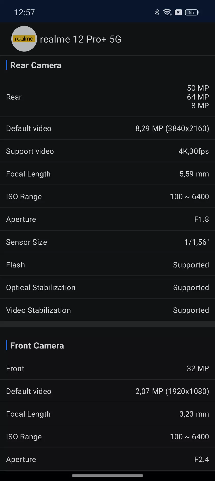Image resolution: width=215 pixels, height=481 pixels.
Task: Tap the Wi-Fi status icon
Action: pos(167,12)
